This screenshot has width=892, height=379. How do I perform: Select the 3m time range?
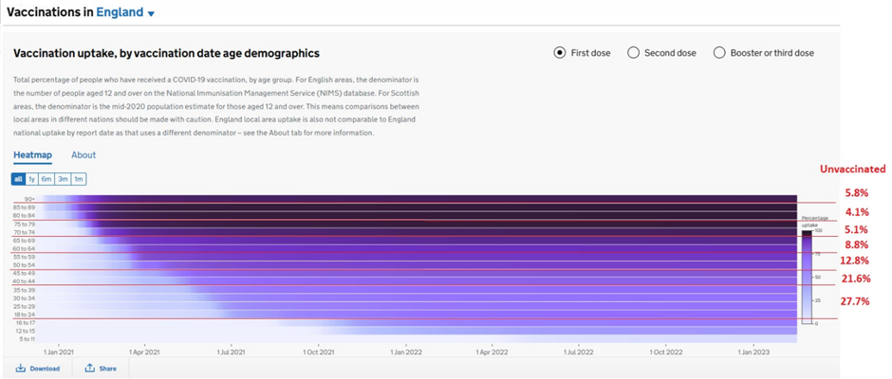[63, 179]
